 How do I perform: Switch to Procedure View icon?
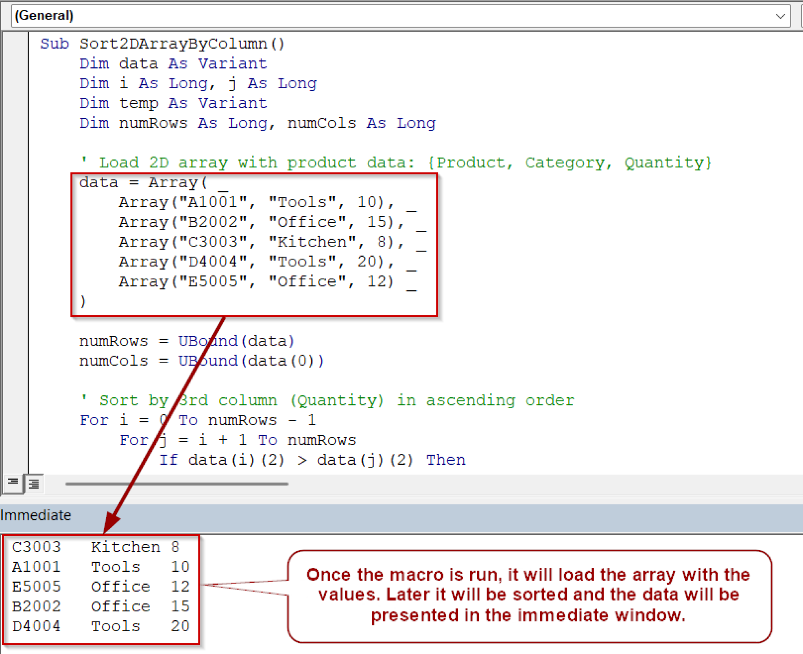point(13,482)
